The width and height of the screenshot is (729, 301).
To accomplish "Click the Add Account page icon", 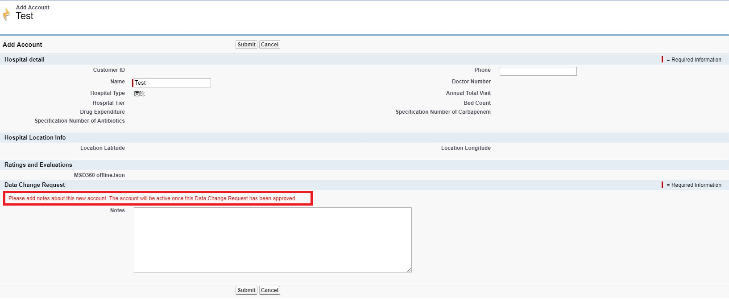I will pyautogui.click(x=6, y=14).
